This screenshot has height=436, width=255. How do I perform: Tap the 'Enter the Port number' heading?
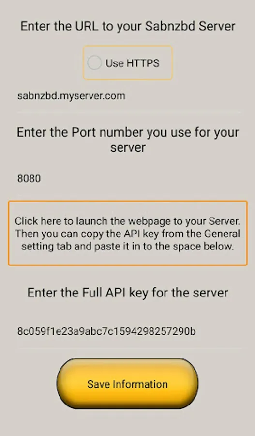point(128,140)
